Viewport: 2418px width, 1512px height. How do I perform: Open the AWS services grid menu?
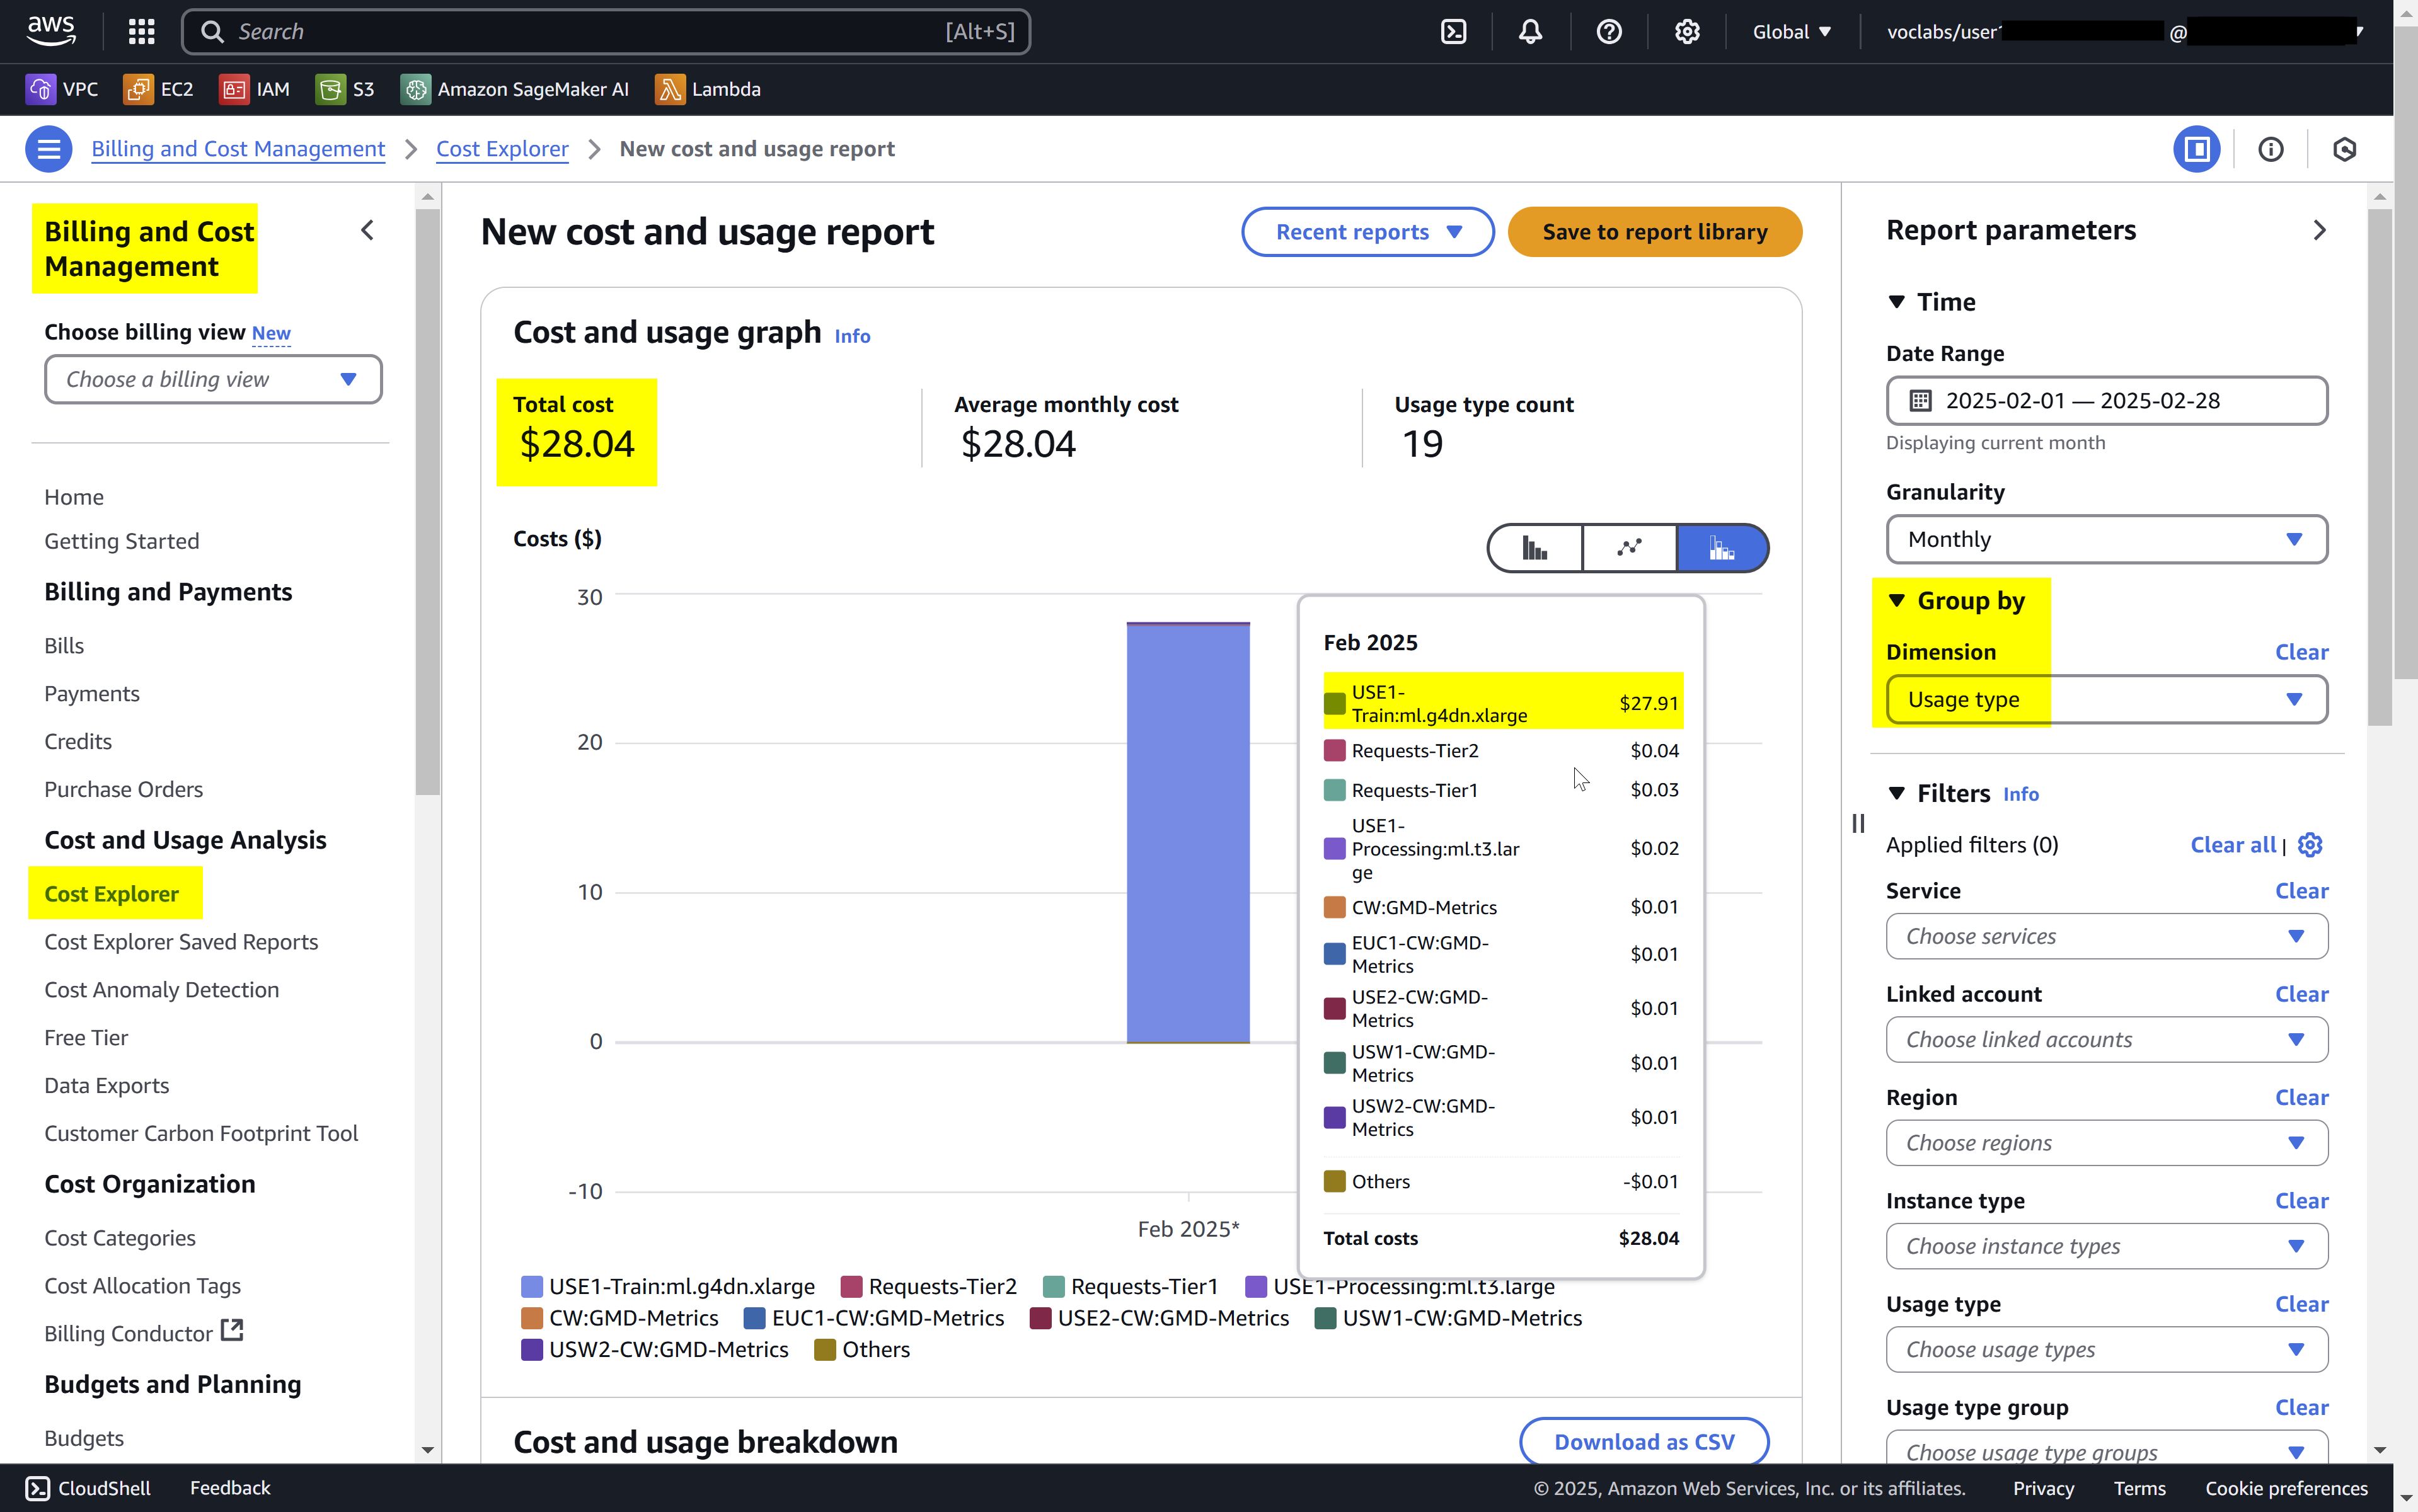[x=141, y=32]
